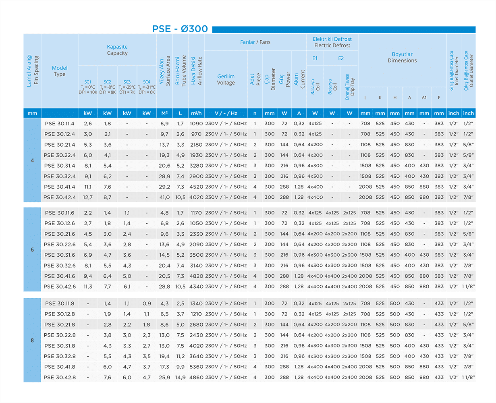Click the Boyutlar Dimensions header

pyautogui.click(x=402, y=57)
